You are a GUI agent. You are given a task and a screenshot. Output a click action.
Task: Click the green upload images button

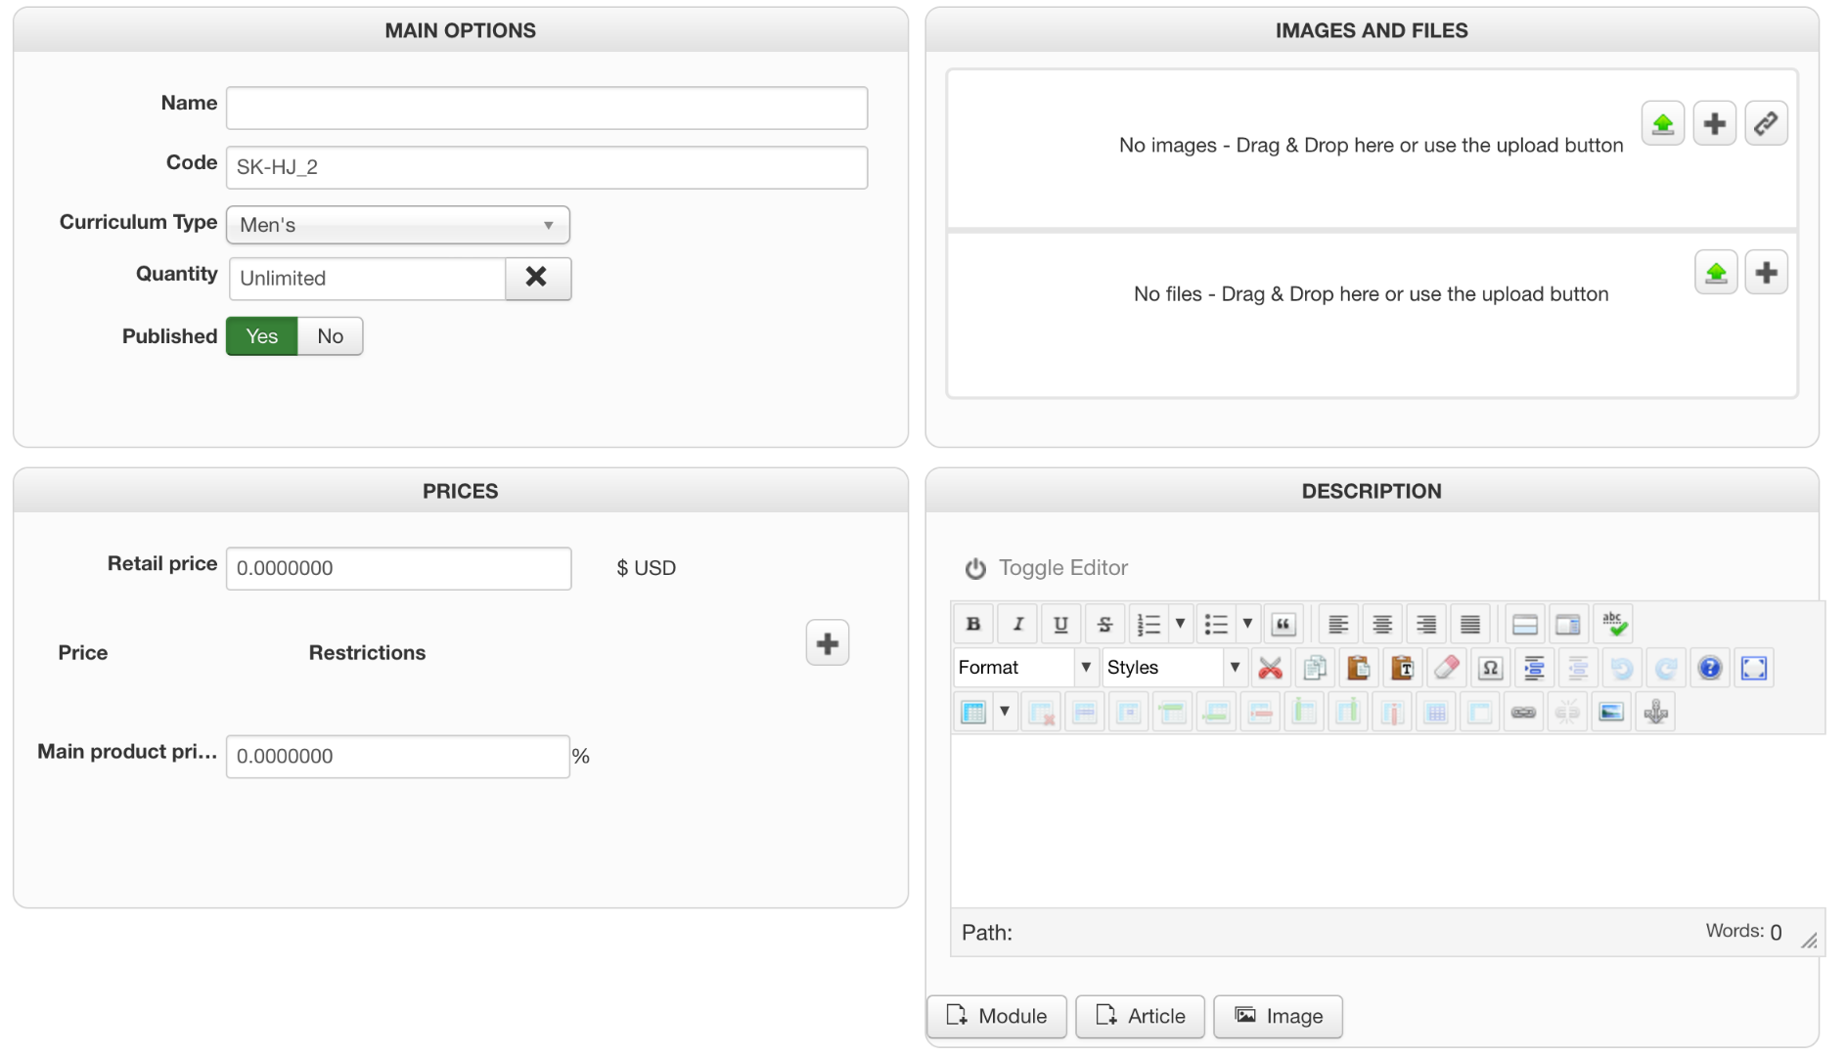click(x=1662, y=124)
